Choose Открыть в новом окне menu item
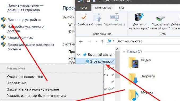 coord(25,77)
